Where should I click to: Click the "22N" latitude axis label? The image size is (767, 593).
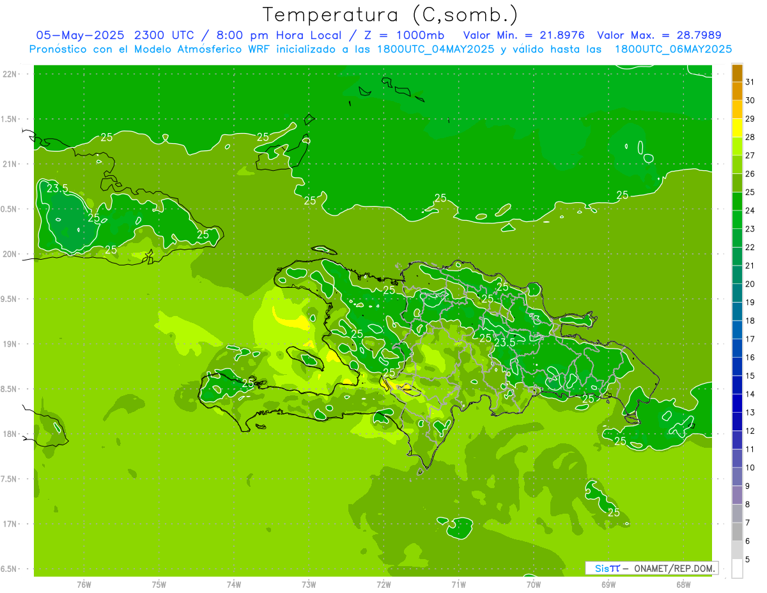(10, 74)
